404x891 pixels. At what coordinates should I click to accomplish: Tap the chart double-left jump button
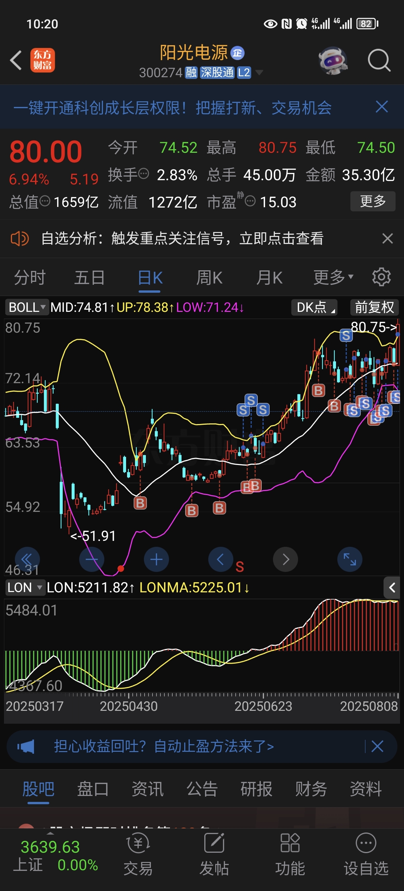point(27,559)
